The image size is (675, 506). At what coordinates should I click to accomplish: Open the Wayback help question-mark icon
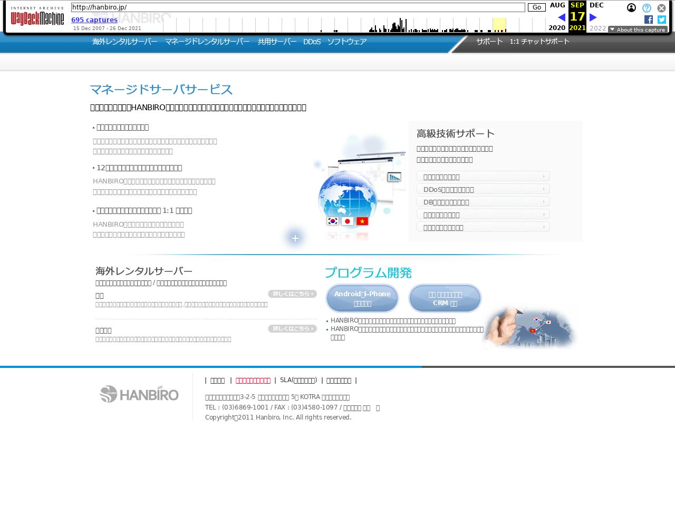point(647,8)
